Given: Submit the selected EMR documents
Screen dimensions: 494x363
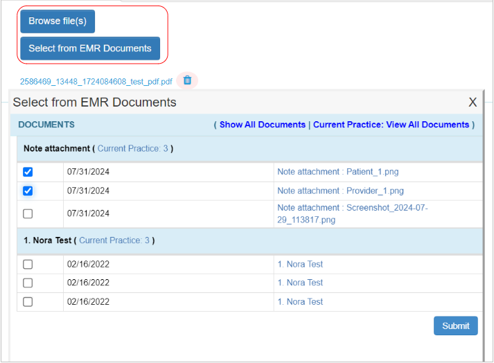Looking at the screenshot, I should (x=455, y=326).
